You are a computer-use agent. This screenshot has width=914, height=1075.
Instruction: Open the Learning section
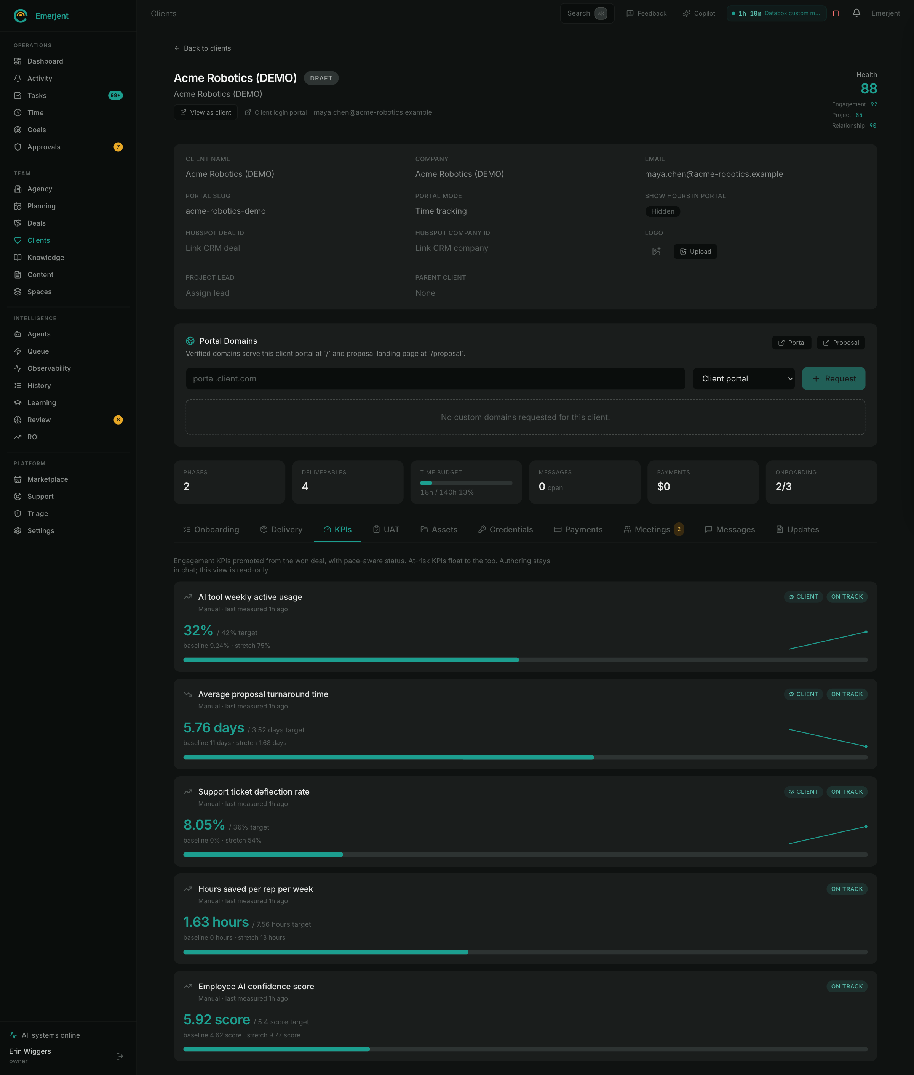(68, 402)
